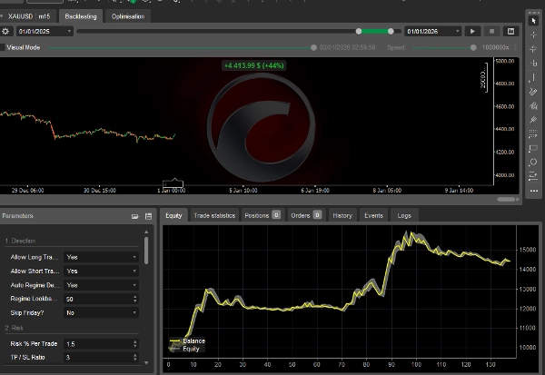Start the backtest with play button
Viewport: 545px width, 375px height.
472,31
